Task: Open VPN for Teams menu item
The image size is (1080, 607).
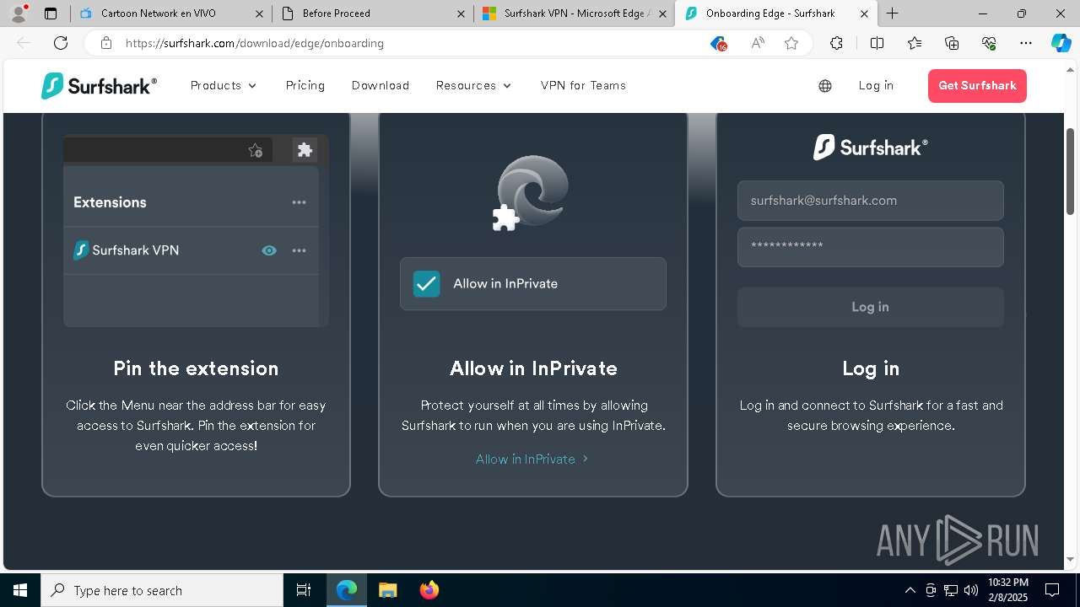Action: 583,85
